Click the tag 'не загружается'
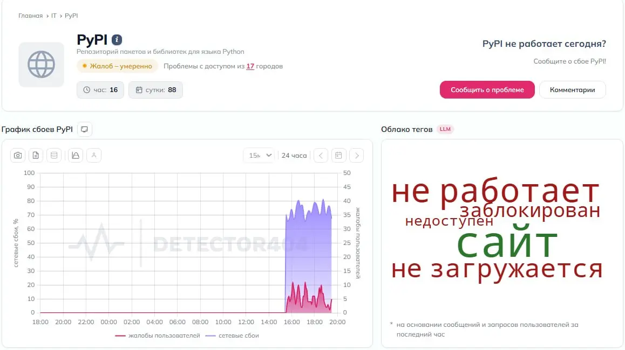625x350 pixels. (497, 269)
